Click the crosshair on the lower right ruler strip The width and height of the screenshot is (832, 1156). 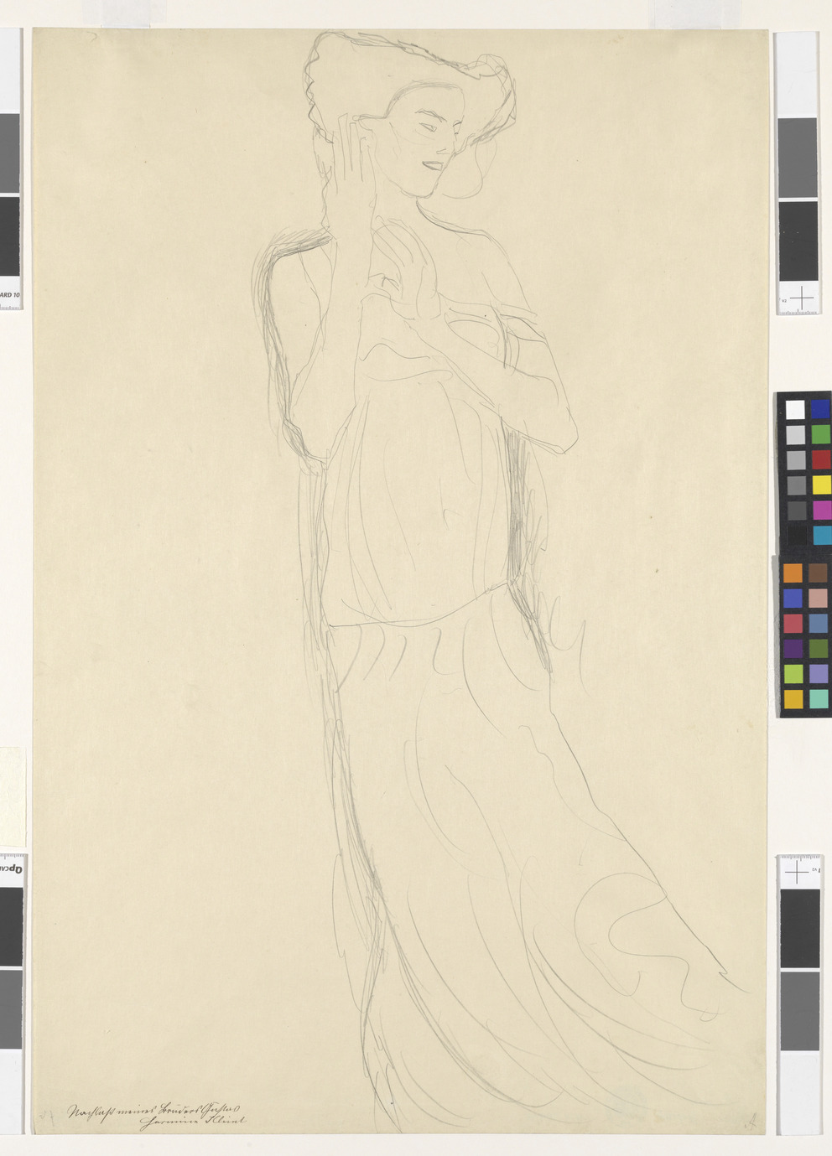[x=795, y=872]
